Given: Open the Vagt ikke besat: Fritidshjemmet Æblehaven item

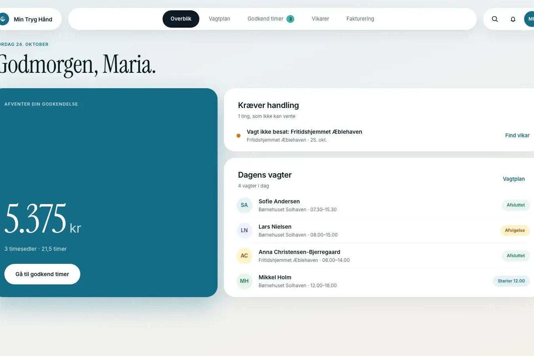Looking at the screenshot, I should tap(383, 136).
